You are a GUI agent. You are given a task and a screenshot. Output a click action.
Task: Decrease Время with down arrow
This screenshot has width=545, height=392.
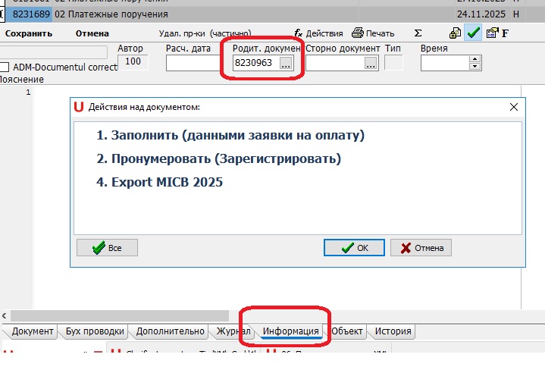click(475, 67)
